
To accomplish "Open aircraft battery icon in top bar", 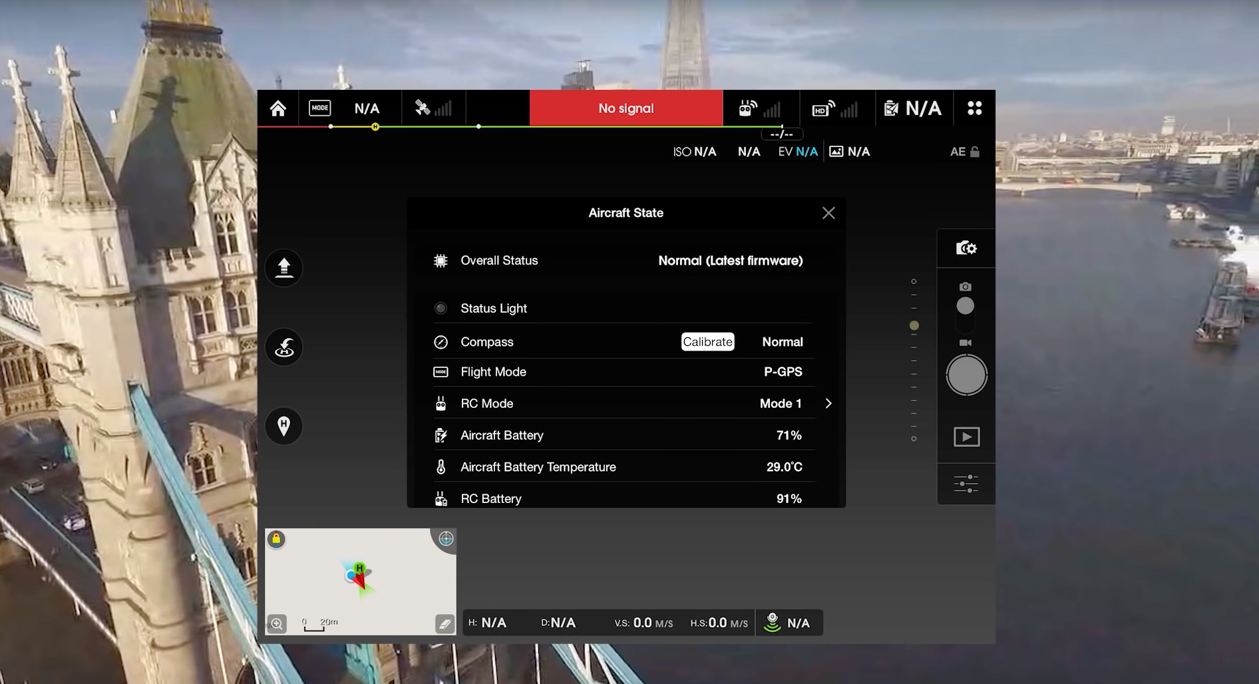I will tap(891, 108).
